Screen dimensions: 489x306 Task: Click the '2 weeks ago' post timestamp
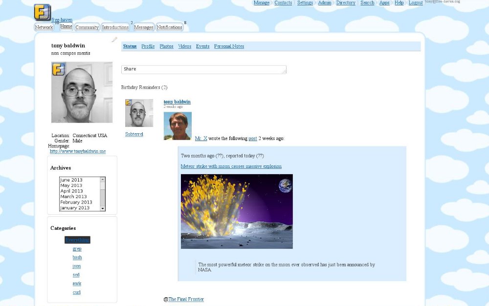173,107
